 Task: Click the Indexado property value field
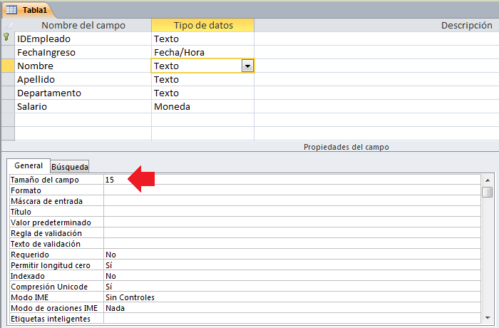(292, 276)
